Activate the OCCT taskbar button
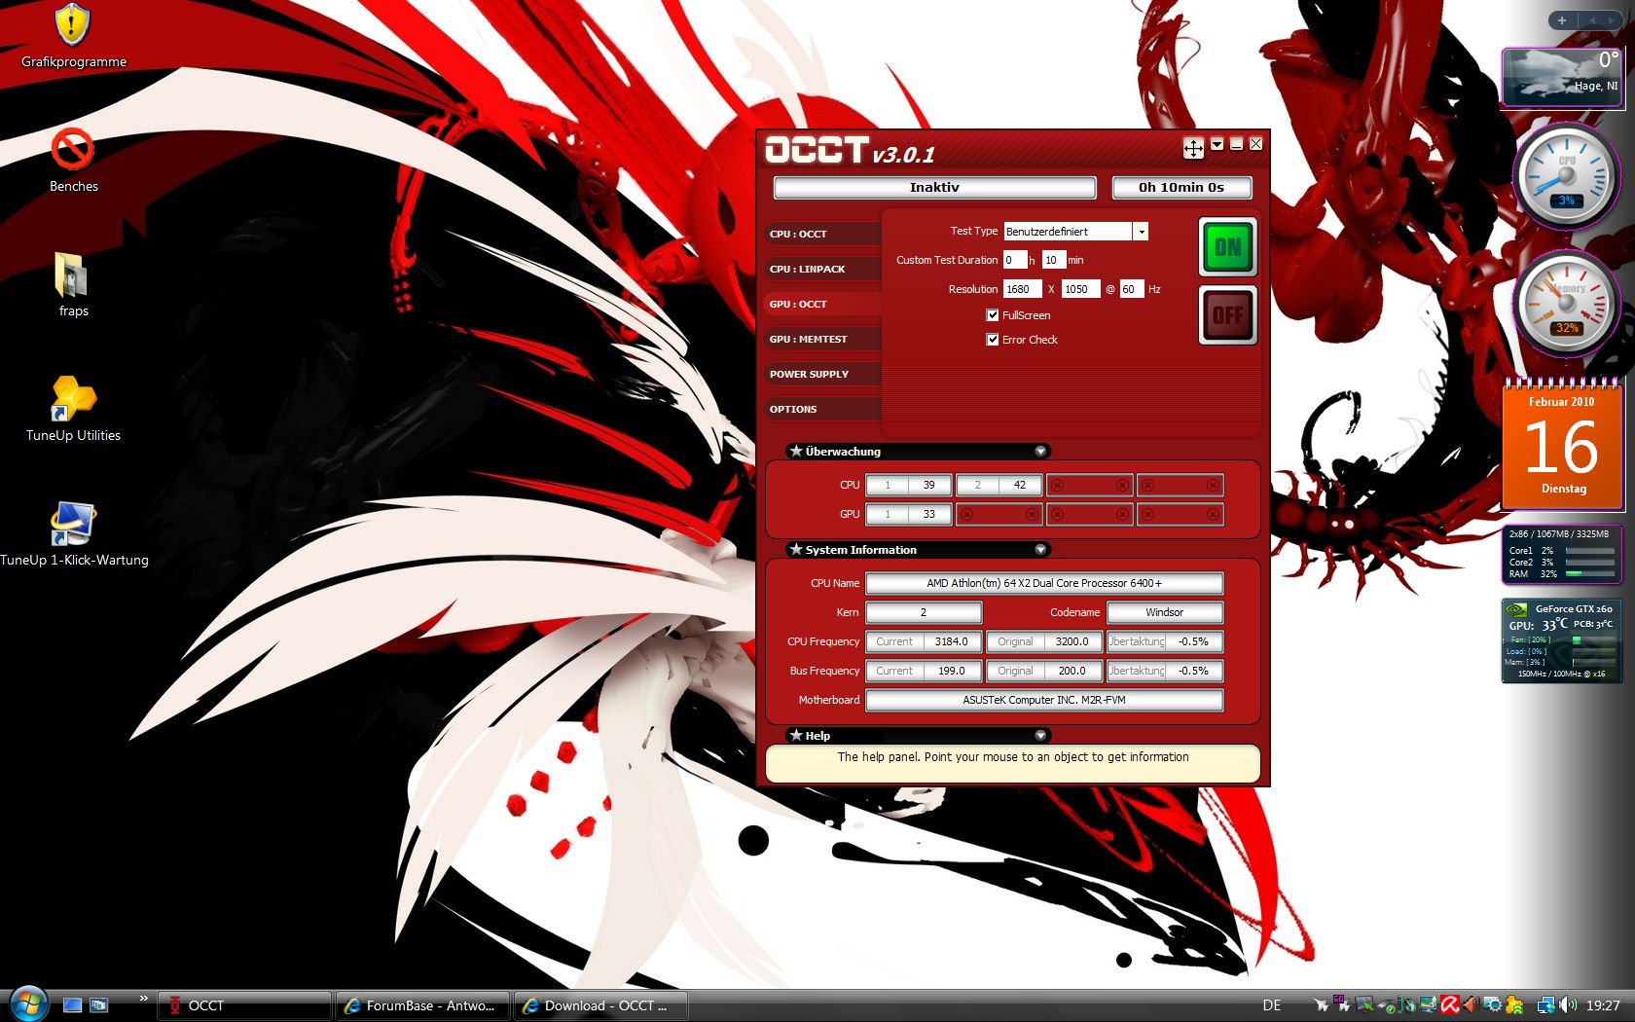Screen dimensions: 1635x1022 [243, 1005]
